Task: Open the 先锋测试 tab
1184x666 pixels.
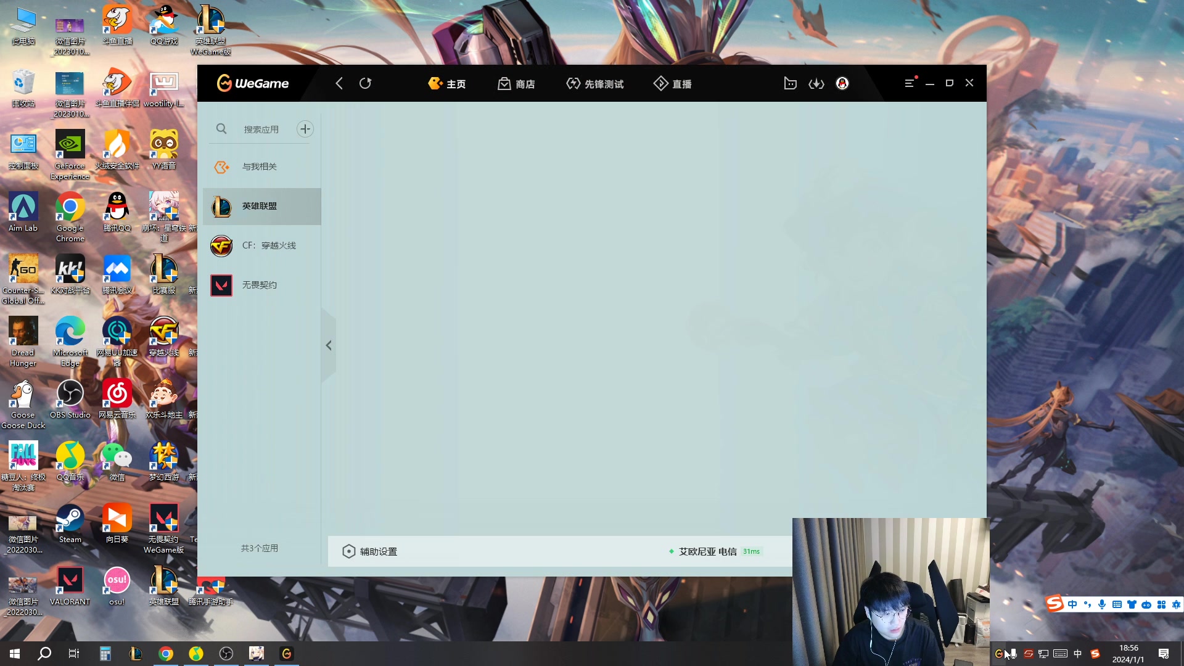Action: click(x=595, y=84)
